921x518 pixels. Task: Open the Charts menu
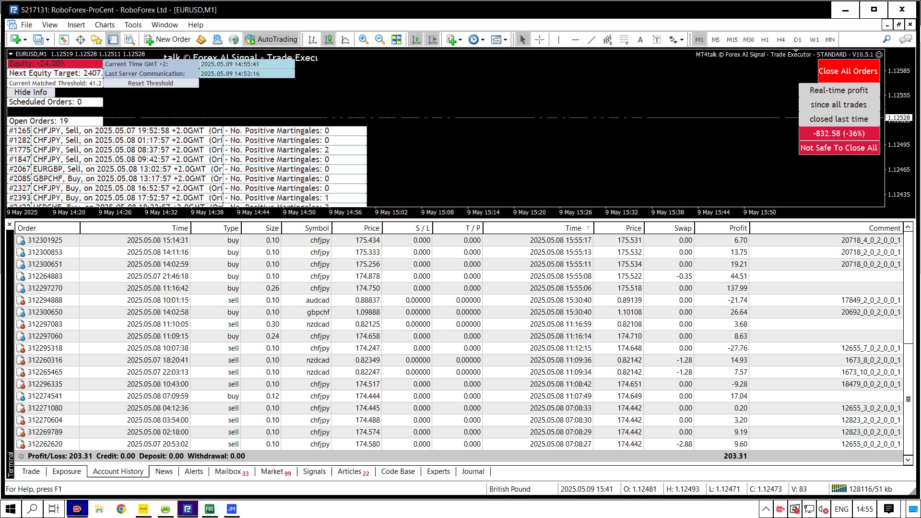coord(104,25)
